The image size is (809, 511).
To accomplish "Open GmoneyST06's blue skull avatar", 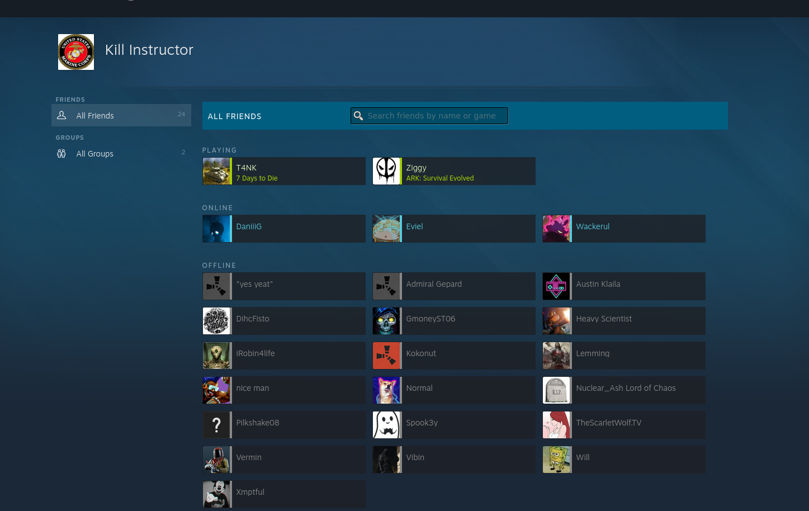I will 386,321.
